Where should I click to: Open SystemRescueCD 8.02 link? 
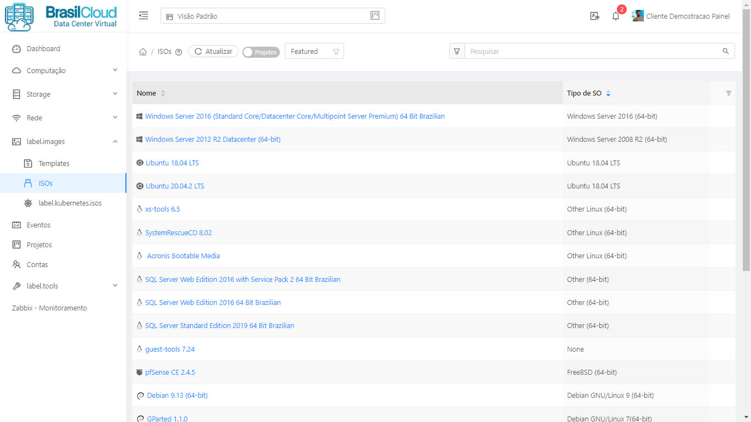179,232
